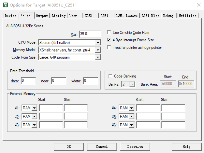Click the Bank Area Start field

tap(168, 84)
